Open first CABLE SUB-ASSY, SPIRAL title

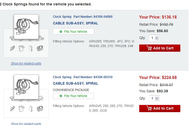76,23
